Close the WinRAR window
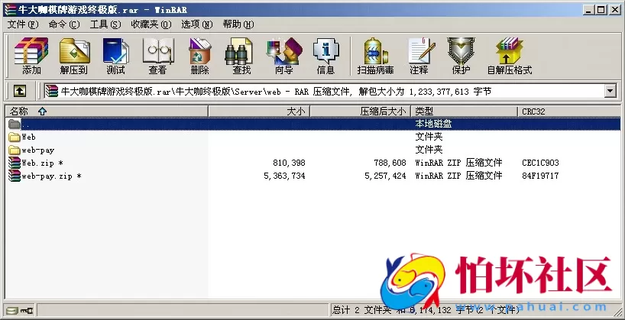 pyautogui.click(x=614, y=10)
